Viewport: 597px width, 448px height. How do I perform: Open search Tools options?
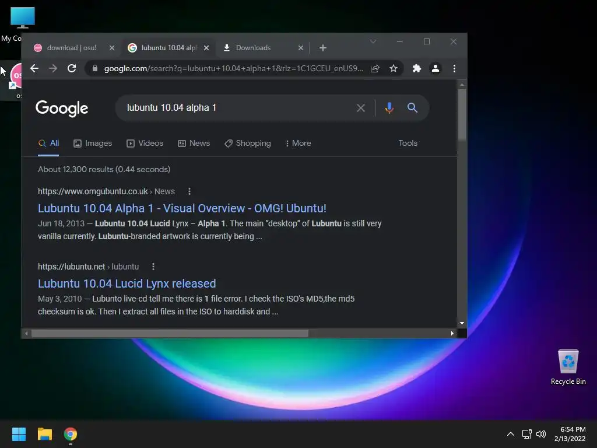408,143
